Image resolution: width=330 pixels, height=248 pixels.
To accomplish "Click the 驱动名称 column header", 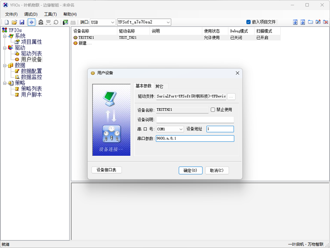I will click(x=134, y=31).
